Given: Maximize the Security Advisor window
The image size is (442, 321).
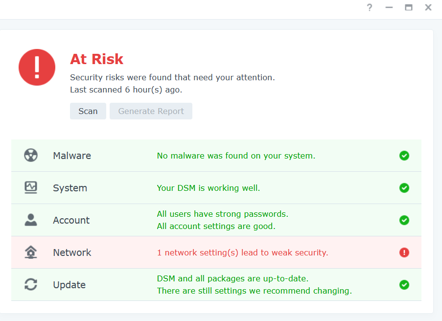Looking at the screenshot, I should [408, 7].
